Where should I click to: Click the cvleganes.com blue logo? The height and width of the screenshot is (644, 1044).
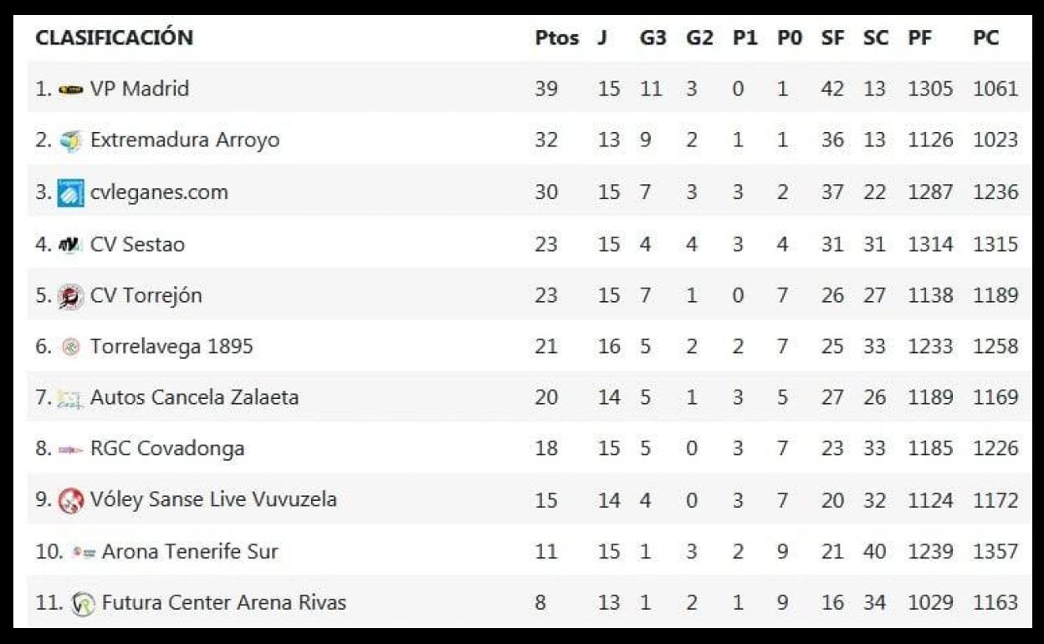71,193
